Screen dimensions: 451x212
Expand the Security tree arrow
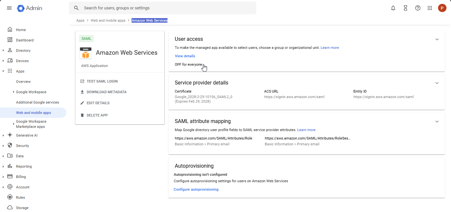tap(3, 146)
